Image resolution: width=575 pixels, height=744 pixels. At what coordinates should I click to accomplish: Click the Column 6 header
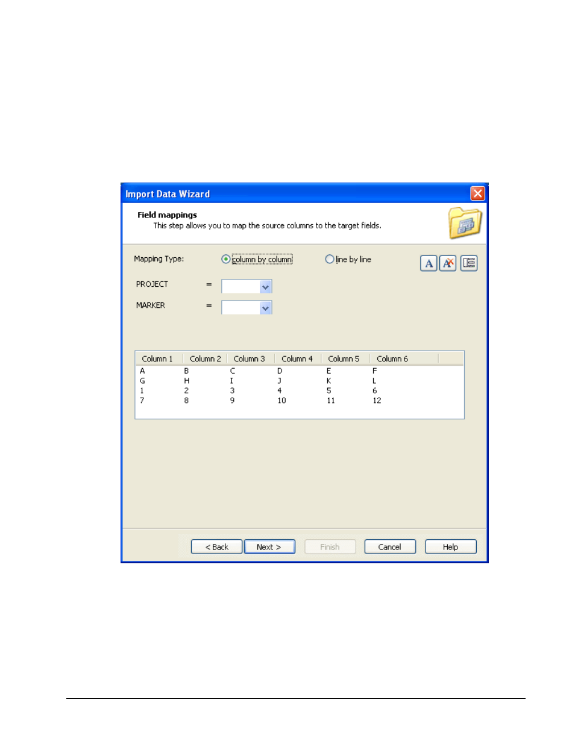(x=404, y=358)
